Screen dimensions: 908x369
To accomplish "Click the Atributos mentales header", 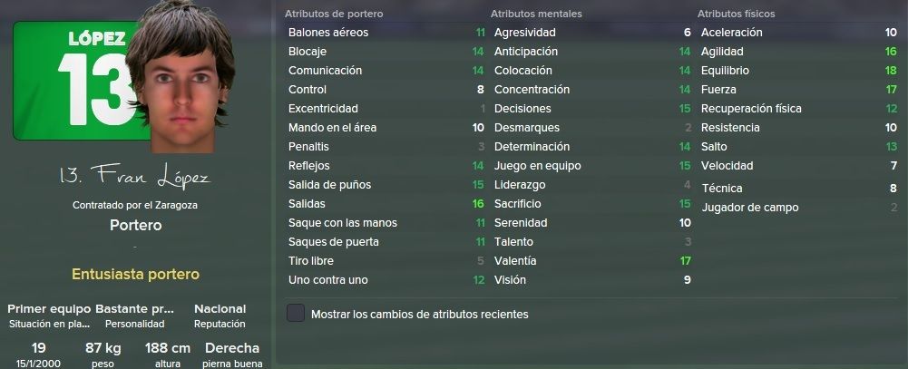I will click(x=536, y=14).
